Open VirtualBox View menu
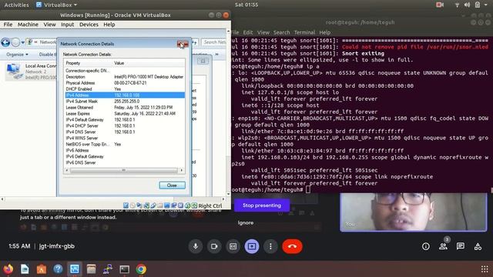 49,24
